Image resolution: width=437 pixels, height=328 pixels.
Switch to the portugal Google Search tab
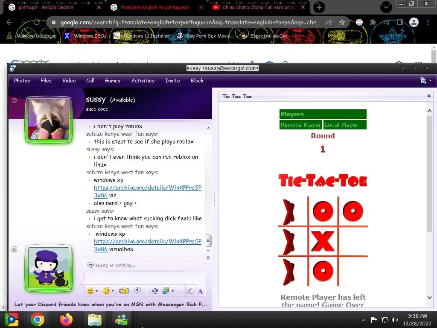pos(46,8)
